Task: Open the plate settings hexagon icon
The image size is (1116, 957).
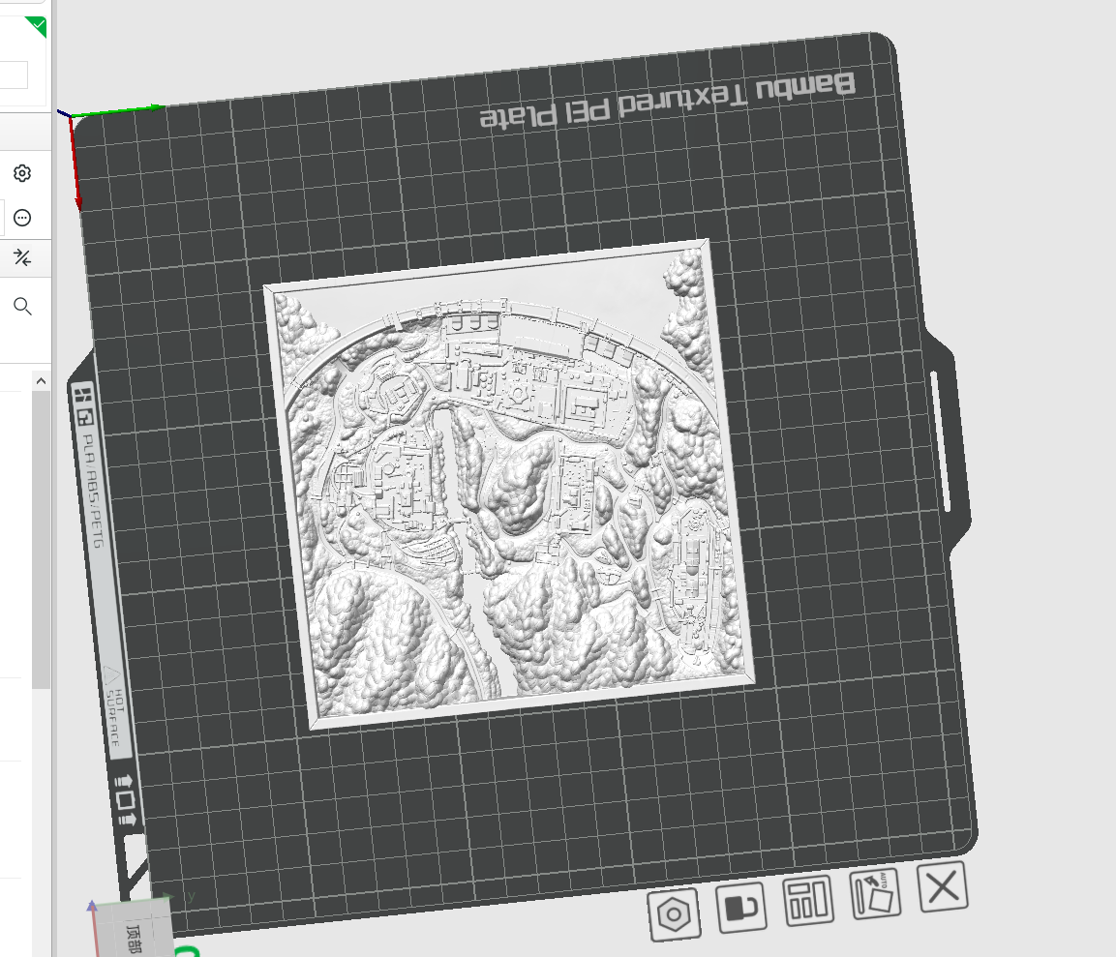Action: pyautogui.click(x=674, y=914)
